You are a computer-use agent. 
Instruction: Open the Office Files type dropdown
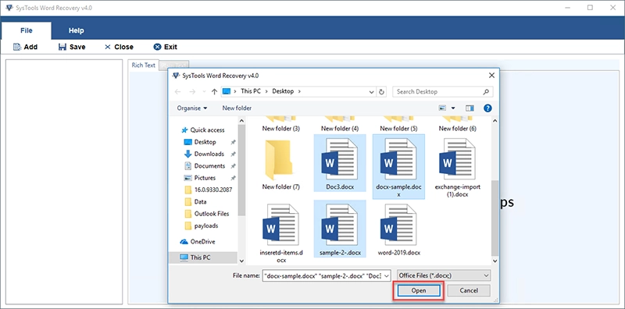[x=444, y=275]
